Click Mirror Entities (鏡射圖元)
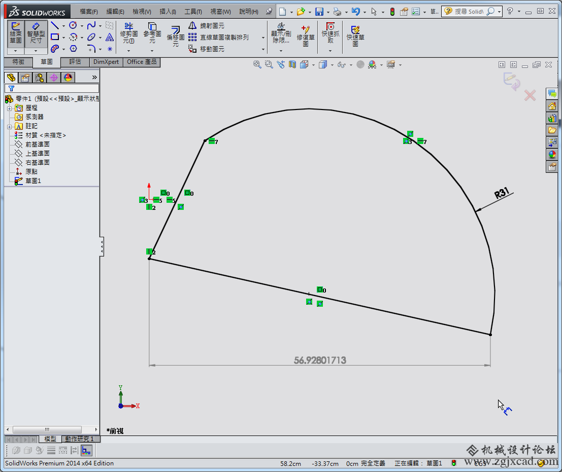562x472 pixels. pos(207,26)
